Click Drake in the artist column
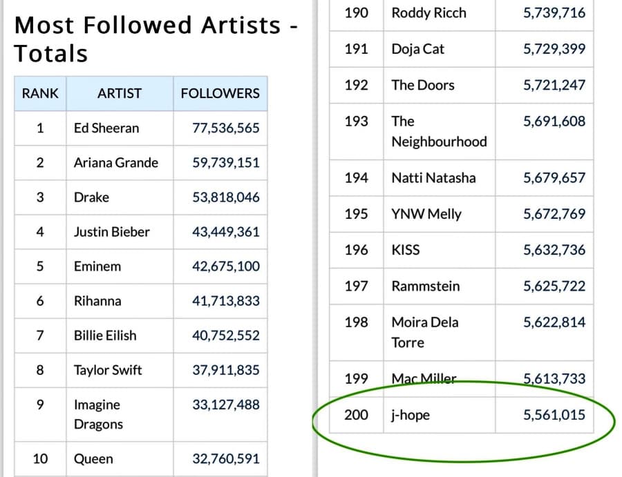 [91, 197]
